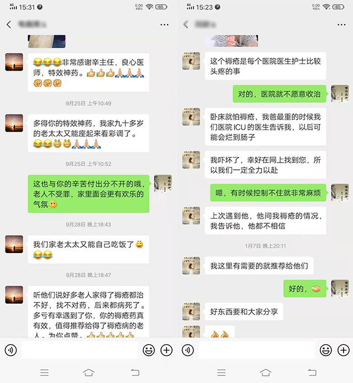Tap Android home button on left phone

(x=88, y=373)
